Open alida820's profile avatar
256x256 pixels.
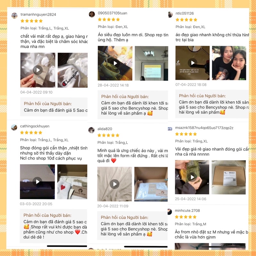[92, 130]
